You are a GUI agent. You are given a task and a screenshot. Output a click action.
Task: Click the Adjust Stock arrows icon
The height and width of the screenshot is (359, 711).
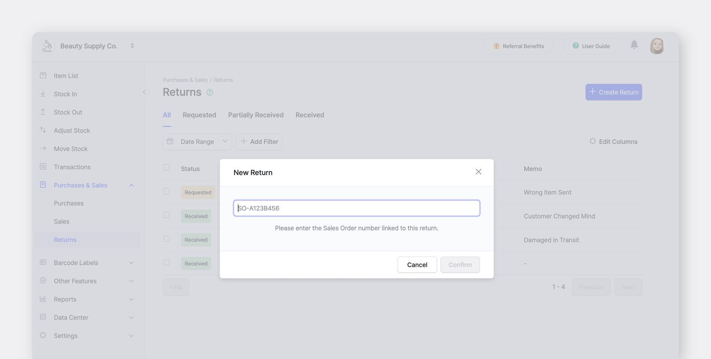click(x=43, y=130)
